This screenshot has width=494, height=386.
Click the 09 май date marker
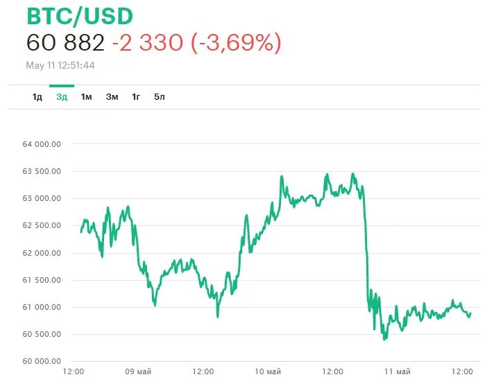coord(139,371)
